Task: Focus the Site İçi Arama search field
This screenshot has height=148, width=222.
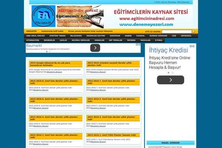Action: pyautogui.click(x=176, y=31)
